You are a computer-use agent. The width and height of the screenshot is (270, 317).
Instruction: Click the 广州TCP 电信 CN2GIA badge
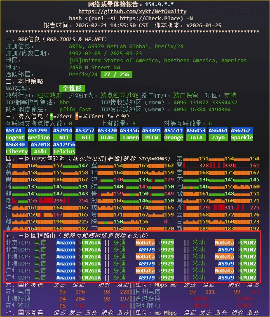click(91, 271)
